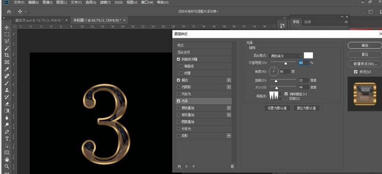Enable the 投影 effect checkbox

(x=179, y=136)
